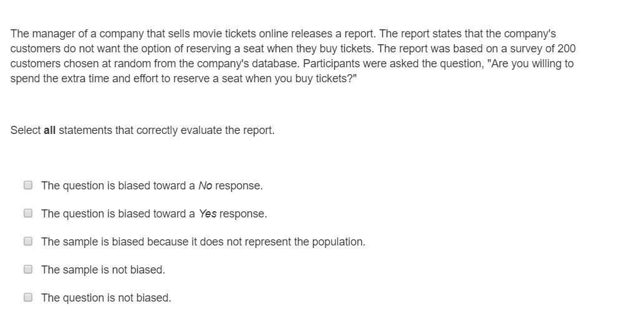Click the label text "The question is not biased."
This screenshot has height=329, width=623.
point(106,298)
